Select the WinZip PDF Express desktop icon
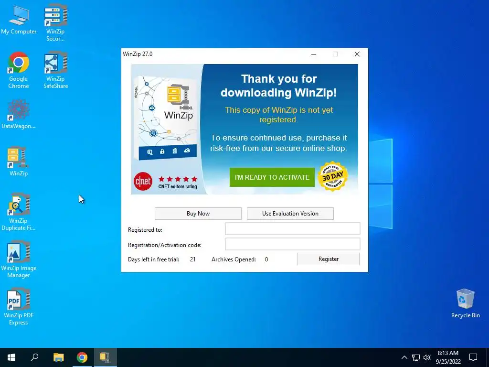Image resolution: width=489 pixels, height=367 pixels. (x=19, y=306)
